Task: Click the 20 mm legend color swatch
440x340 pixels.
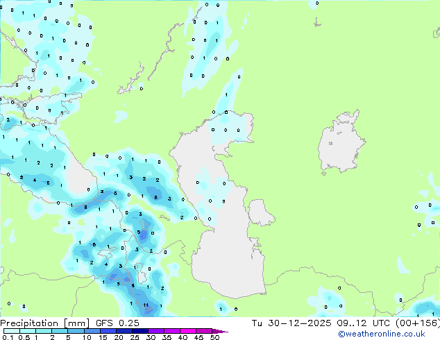Action: [x=124, y=331]
